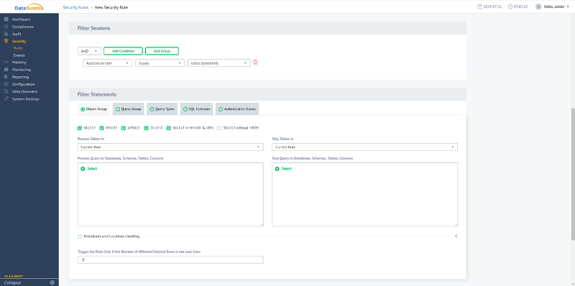This screenshot has width=575, height=286.
Task: Open the Masking menu item
Action: point(19,62)
